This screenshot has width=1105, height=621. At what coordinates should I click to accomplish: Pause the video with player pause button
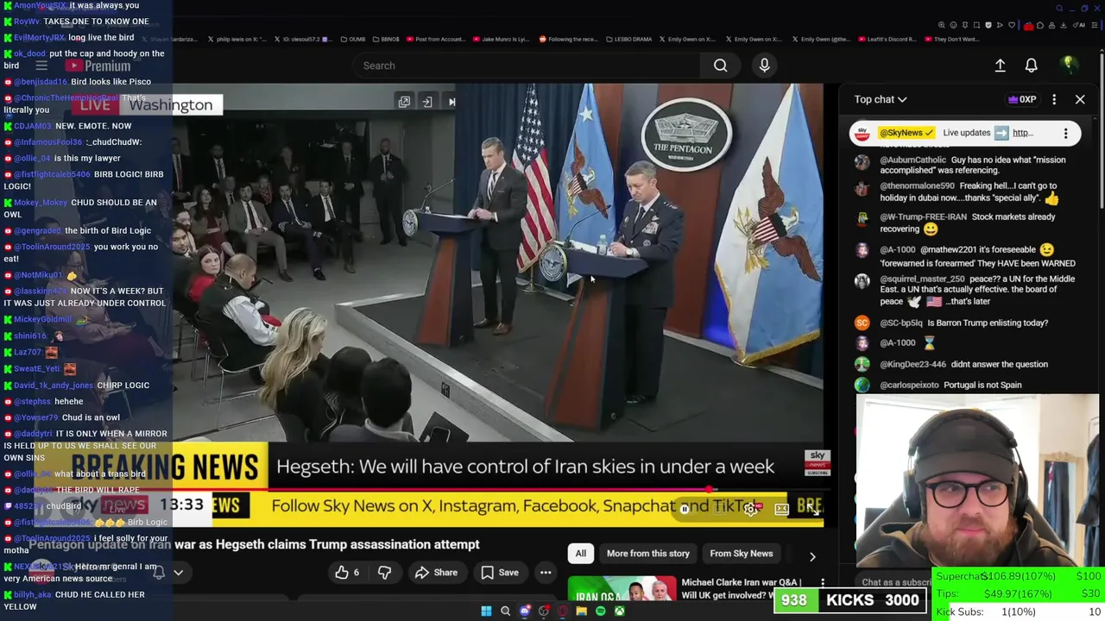[685, 509]
